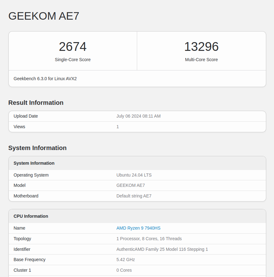
Task: Click the Upload Date label
Action: tap(26, 116)
